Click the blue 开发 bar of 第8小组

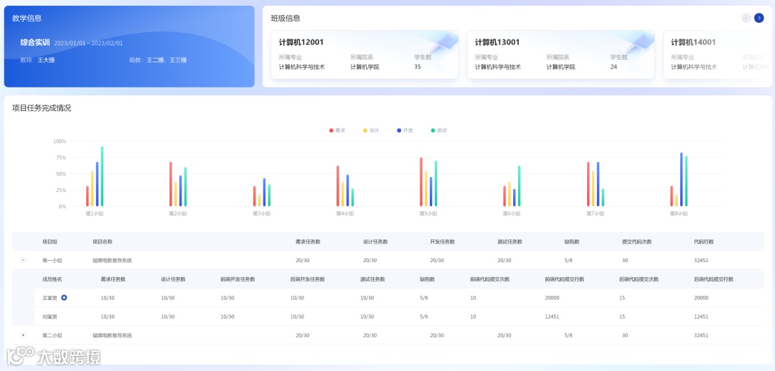pos(681,180)
